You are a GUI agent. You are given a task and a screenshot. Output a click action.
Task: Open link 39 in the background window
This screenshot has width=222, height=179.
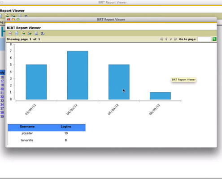tap(2, 116)
